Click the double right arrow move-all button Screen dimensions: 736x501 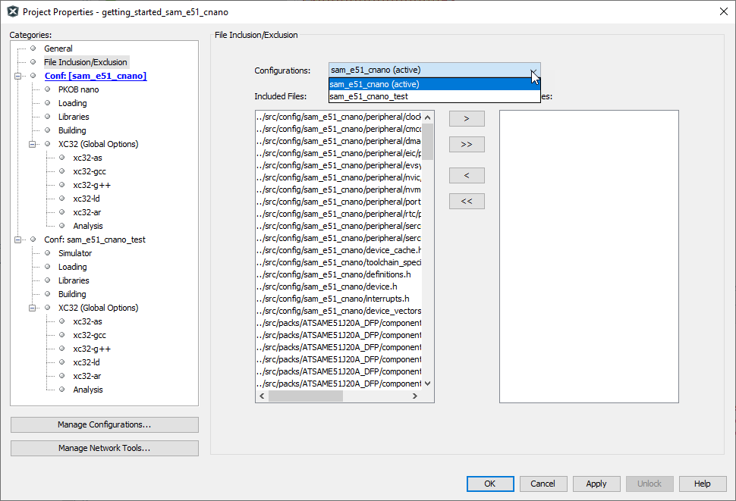(x=467, y=144)
